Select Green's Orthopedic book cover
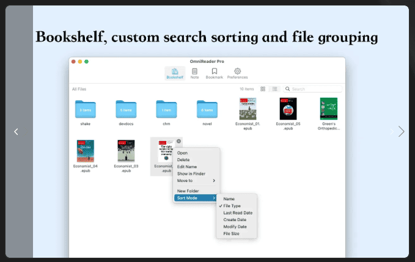Viewport: 415px width, 262px height. [329, 109]
